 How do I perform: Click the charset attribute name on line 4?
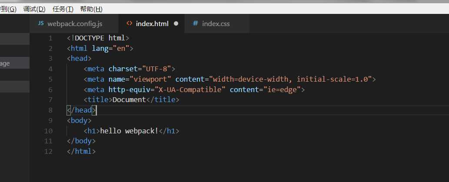[123, 69]
